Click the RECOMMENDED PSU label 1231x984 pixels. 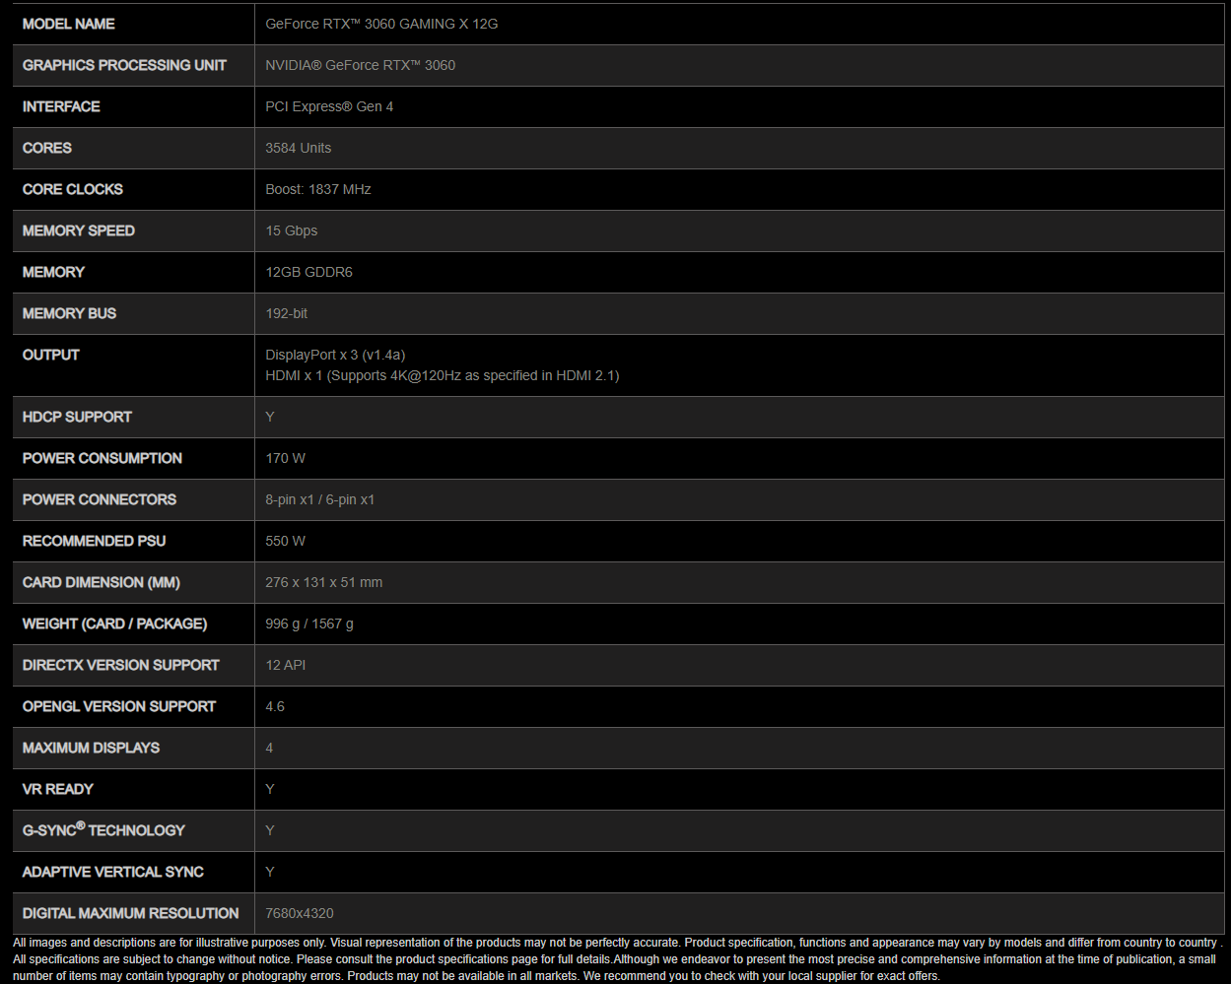click(x=94, y=541)
